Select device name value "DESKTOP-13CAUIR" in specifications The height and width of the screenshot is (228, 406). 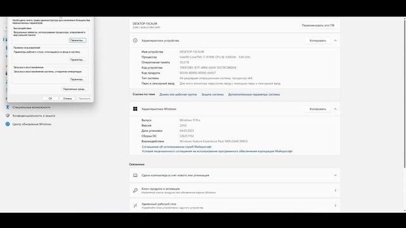point(192,52)
